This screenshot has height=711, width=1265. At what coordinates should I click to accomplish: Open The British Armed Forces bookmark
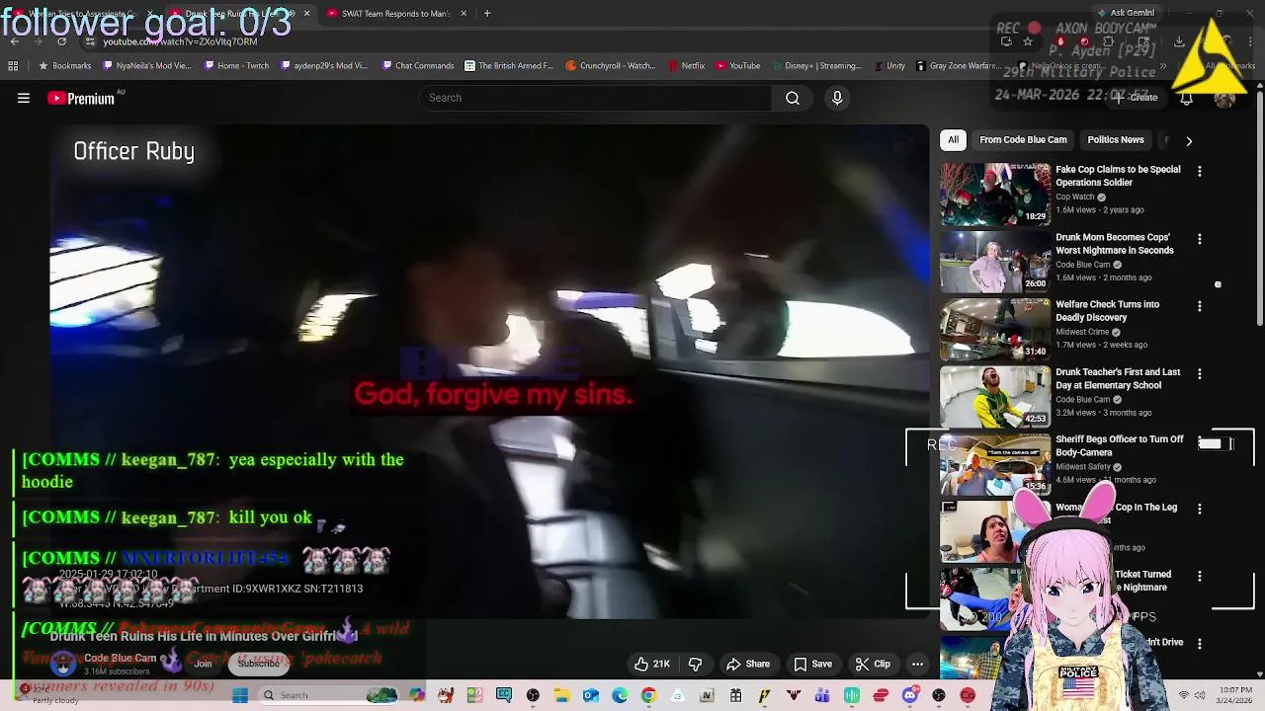click(508, 66)
